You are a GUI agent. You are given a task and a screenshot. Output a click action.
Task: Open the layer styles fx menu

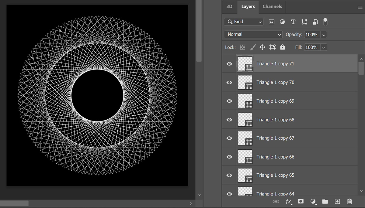point(288,201)
